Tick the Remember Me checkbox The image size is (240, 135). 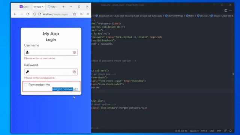pyautogui.click(x=26, y=85)
